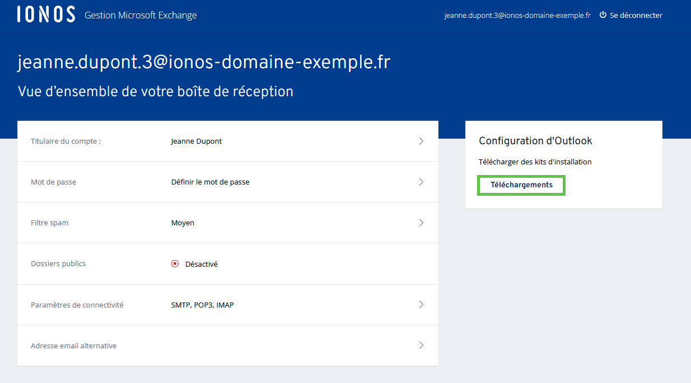Select the Gestion Microsoft Exchange header title
The image size is (691, 383).
pos(141,16)
